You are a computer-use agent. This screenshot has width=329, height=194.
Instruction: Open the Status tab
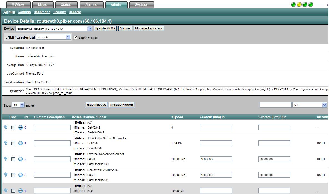click(x=66, y=5)
